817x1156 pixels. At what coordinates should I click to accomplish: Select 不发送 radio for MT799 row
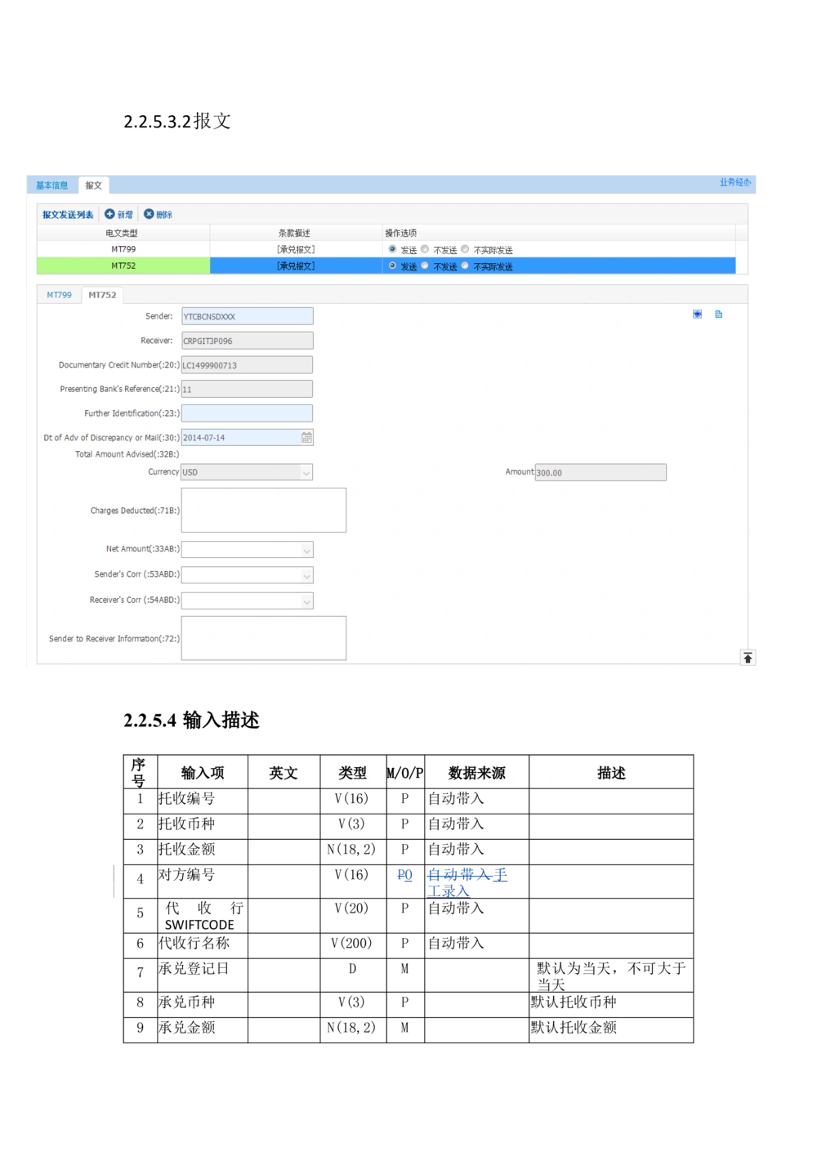coord(425,249)
